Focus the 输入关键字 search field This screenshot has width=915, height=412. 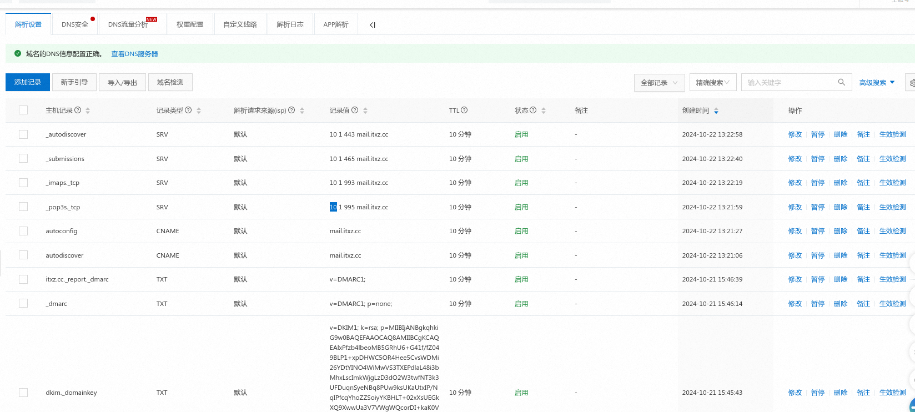coord(789,82)
